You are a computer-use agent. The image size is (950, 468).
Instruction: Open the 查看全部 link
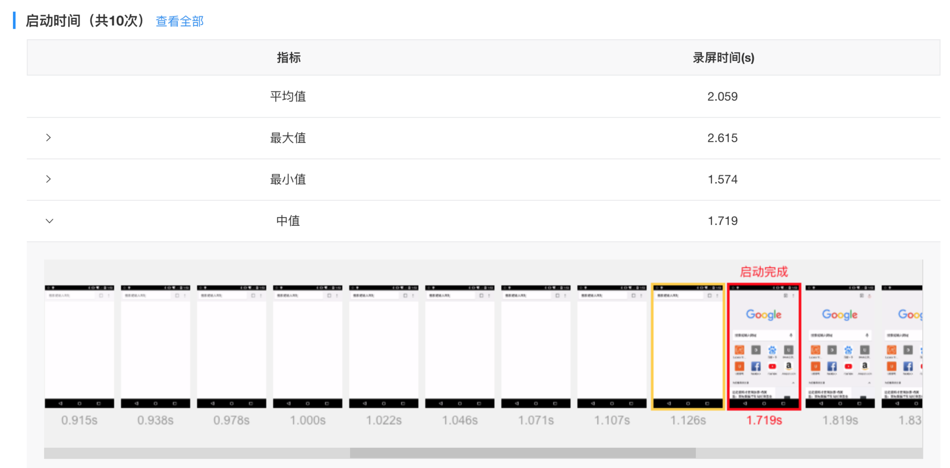tap(179, 21)
